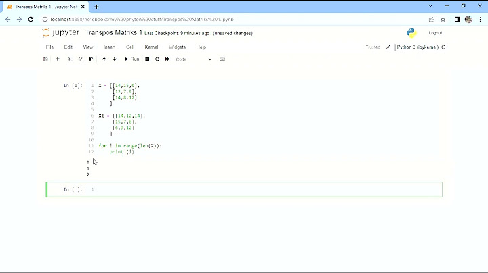Open the Edit menu
The width and height of the screenshot is (488, 273).
(68, 47)
